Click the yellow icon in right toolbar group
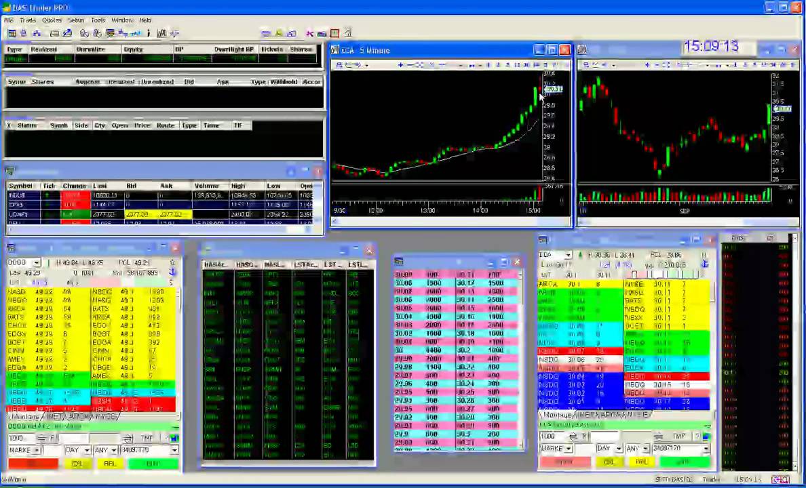The image size is (806, 488). 279,33
